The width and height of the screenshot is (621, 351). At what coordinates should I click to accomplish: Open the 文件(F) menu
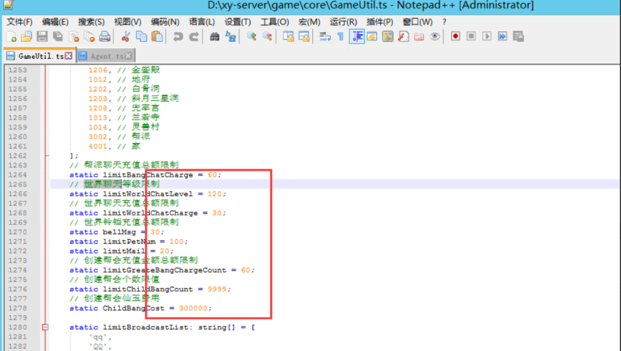pos(19,22)
